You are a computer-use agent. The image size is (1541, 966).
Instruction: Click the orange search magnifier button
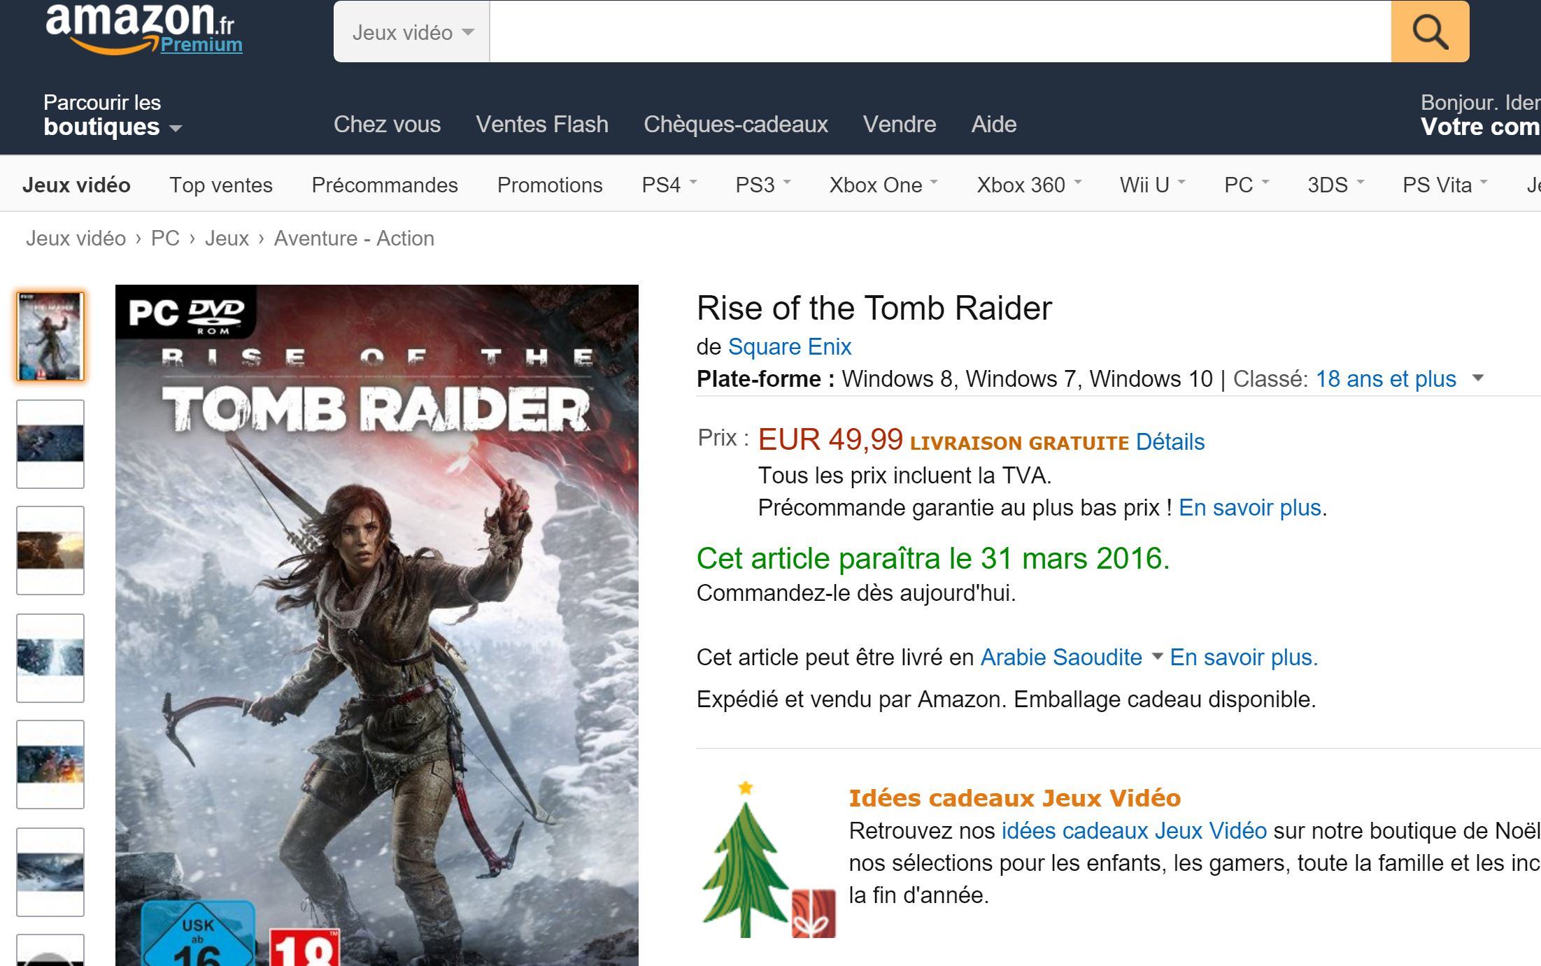(x=1430, y=31)
